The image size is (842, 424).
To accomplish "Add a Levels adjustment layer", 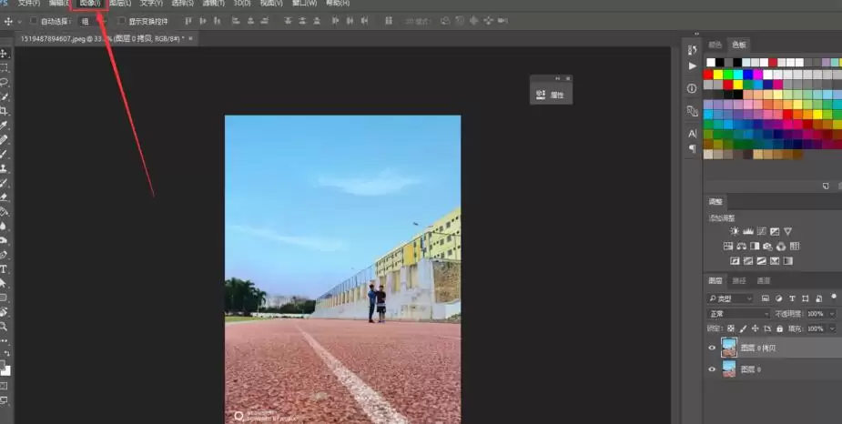I will click(747, 231).
